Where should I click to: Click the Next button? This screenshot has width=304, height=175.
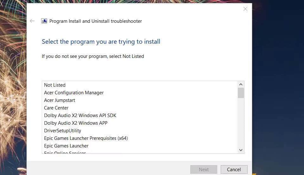pos(204,170)
